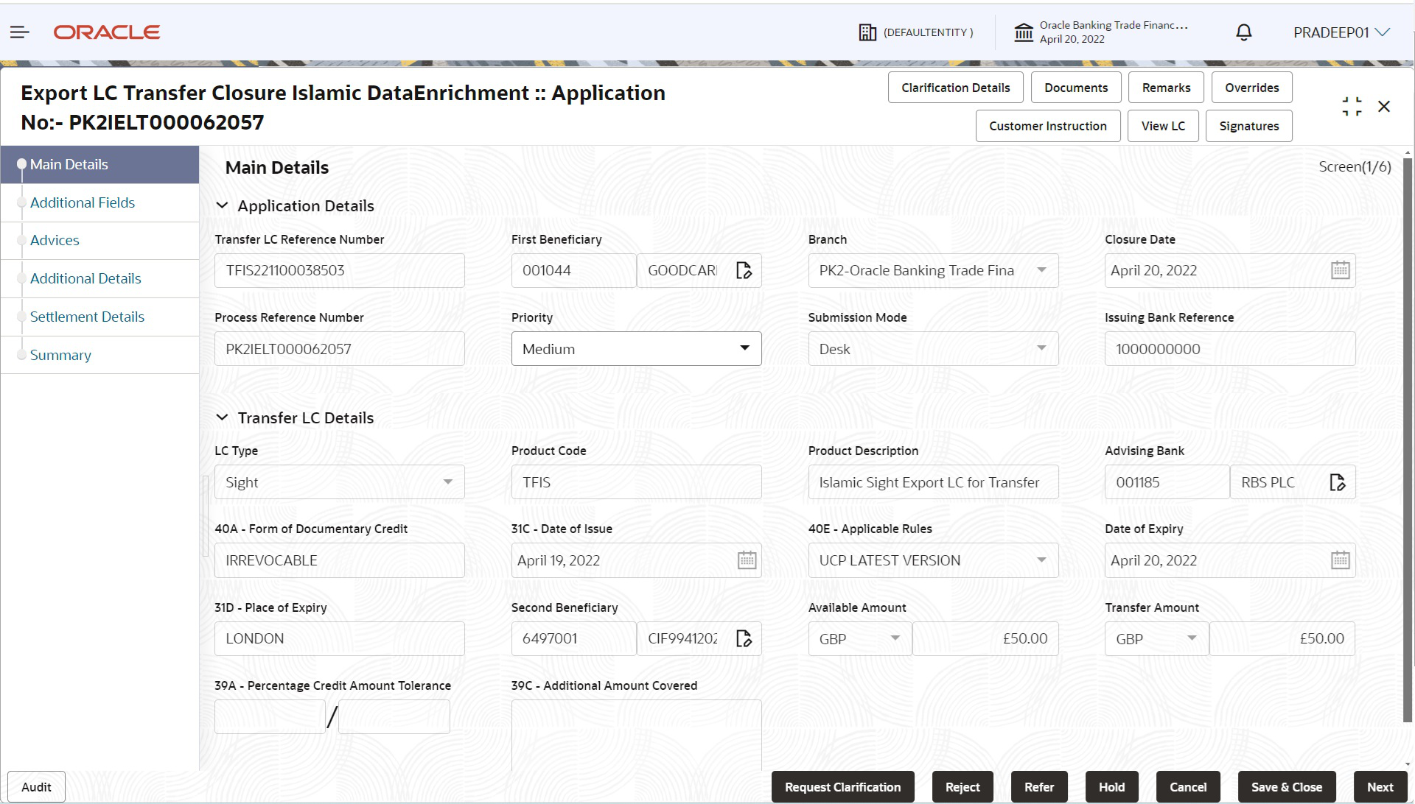Click the View LC button
This screenshot has height=804, width=1415.
pyautogui.click(x=1163, y=126)
